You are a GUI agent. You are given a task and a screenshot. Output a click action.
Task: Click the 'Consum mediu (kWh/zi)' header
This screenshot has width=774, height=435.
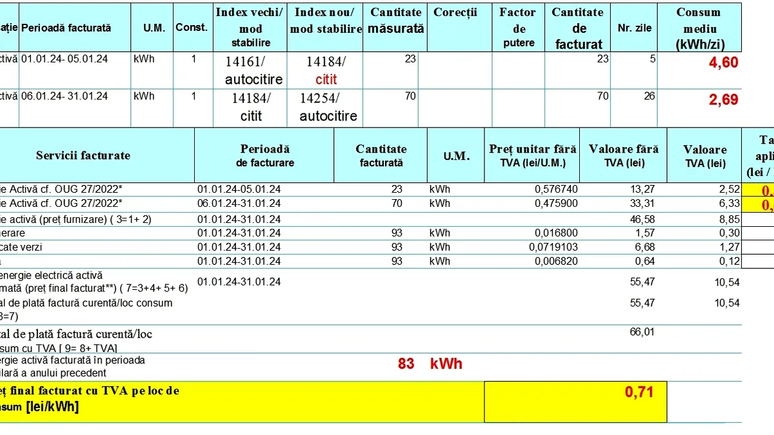(699, 28)
